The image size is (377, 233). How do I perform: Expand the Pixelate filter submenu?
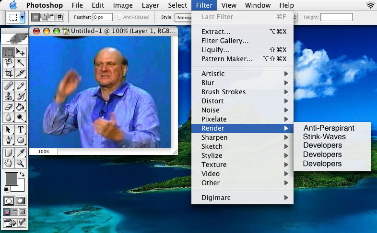click(242, 119)
